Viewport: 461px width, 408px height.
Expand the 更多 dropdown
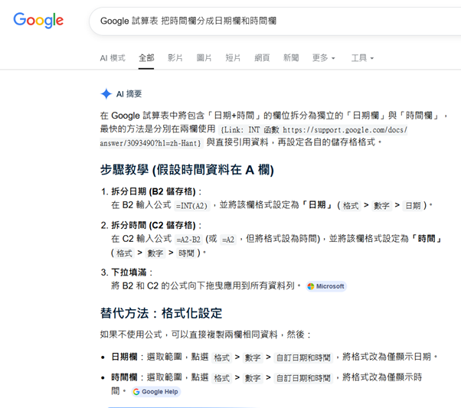tap(323, 58)
